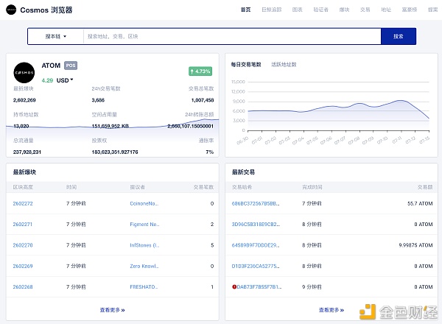
Task: Open transaction 3D96C5B318E9CB2..
Action: point(256,225)
